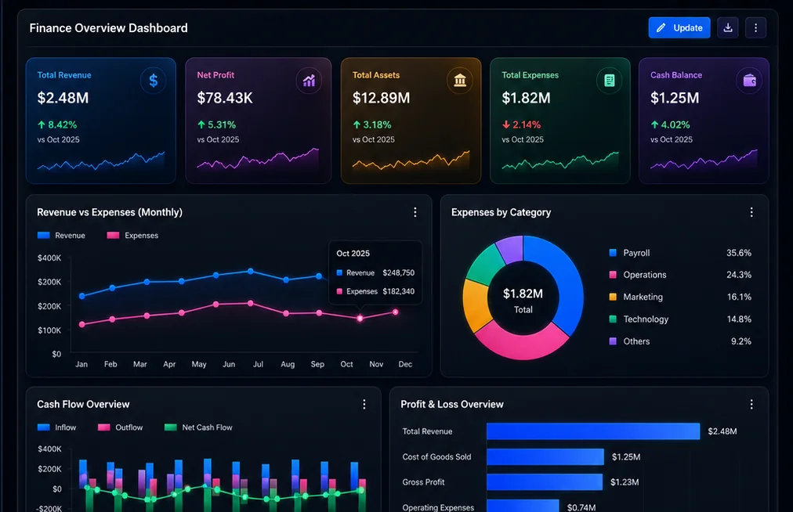Toggle Expenses legend in monthly chart
Viewport: 793px width, 512px height.
pos(133,236)
